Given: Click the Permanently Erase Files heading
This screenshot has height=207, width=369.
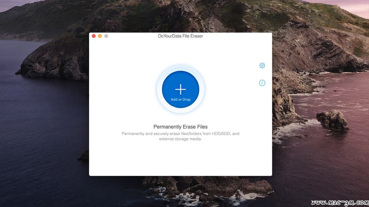Looking at the screenshot, I should pos(180,127).
